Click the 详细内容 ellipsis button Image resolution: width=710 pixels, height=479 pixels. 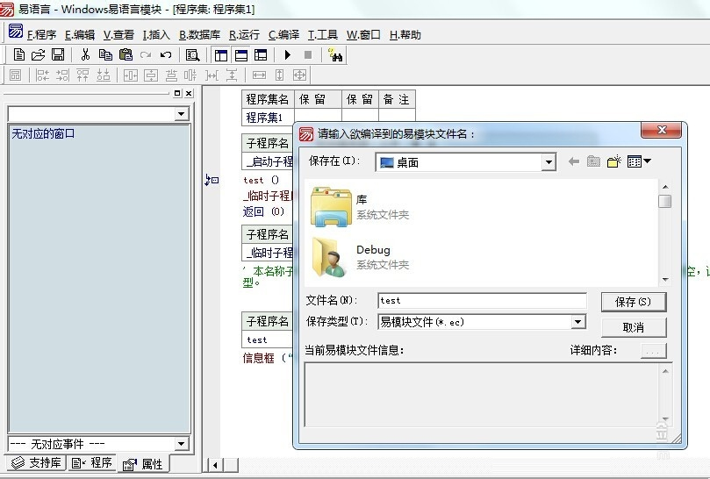tap(654, 351)
